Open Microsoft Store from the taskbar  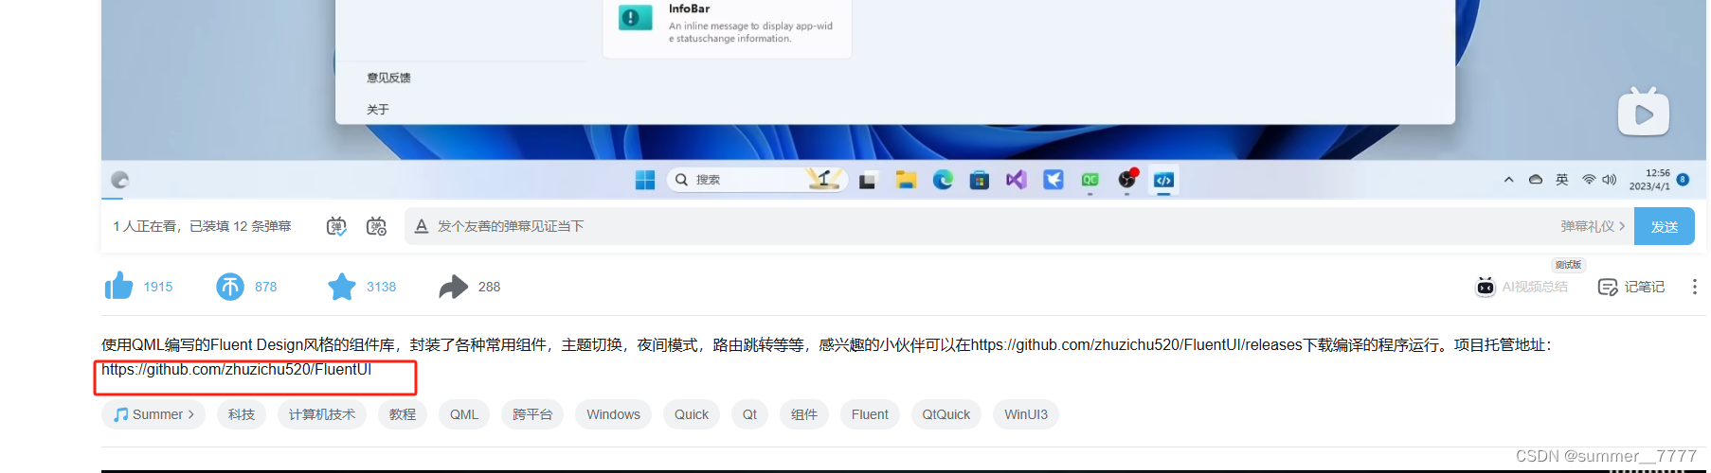[980, 180]
